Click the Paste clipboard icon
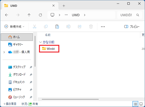Image resolution: width=145 pixels, height=107 pixels. click(57, 27)
